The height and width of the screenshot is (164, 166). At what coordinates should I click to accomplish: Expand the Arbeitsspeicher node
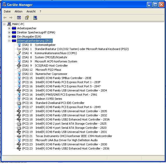point(9,28)
